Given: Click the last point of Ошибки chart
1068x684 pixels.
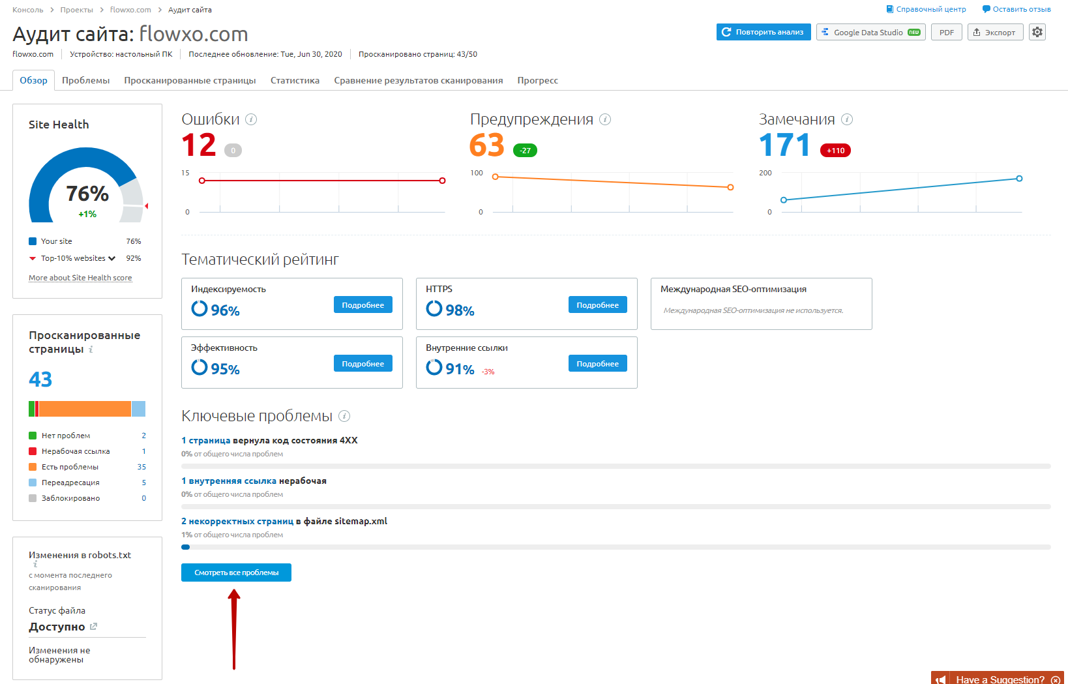Looking at the screenshot, I should tap(443, 181).
